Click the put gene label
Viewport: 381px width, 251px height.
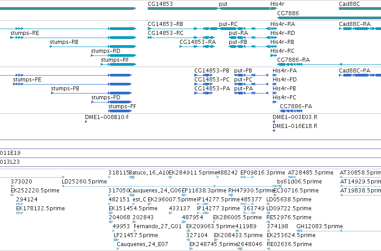click(x=223, y=4)
